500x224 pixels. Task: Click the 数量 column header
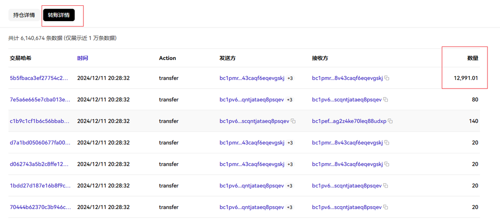473,58
